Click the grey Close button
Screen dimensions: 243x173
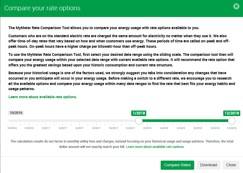pyautogui.click(x=231, y=165)
